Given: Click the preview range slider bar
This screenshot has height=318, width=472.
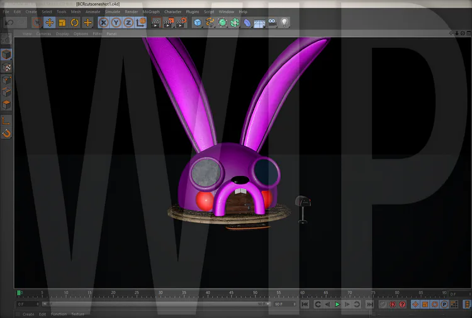Looking at the screenshot, I should click(156, 304).
